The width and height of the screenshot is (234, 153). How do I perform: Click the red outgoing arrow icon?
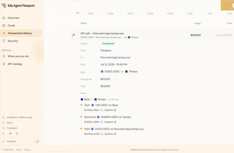coord(73,35)
